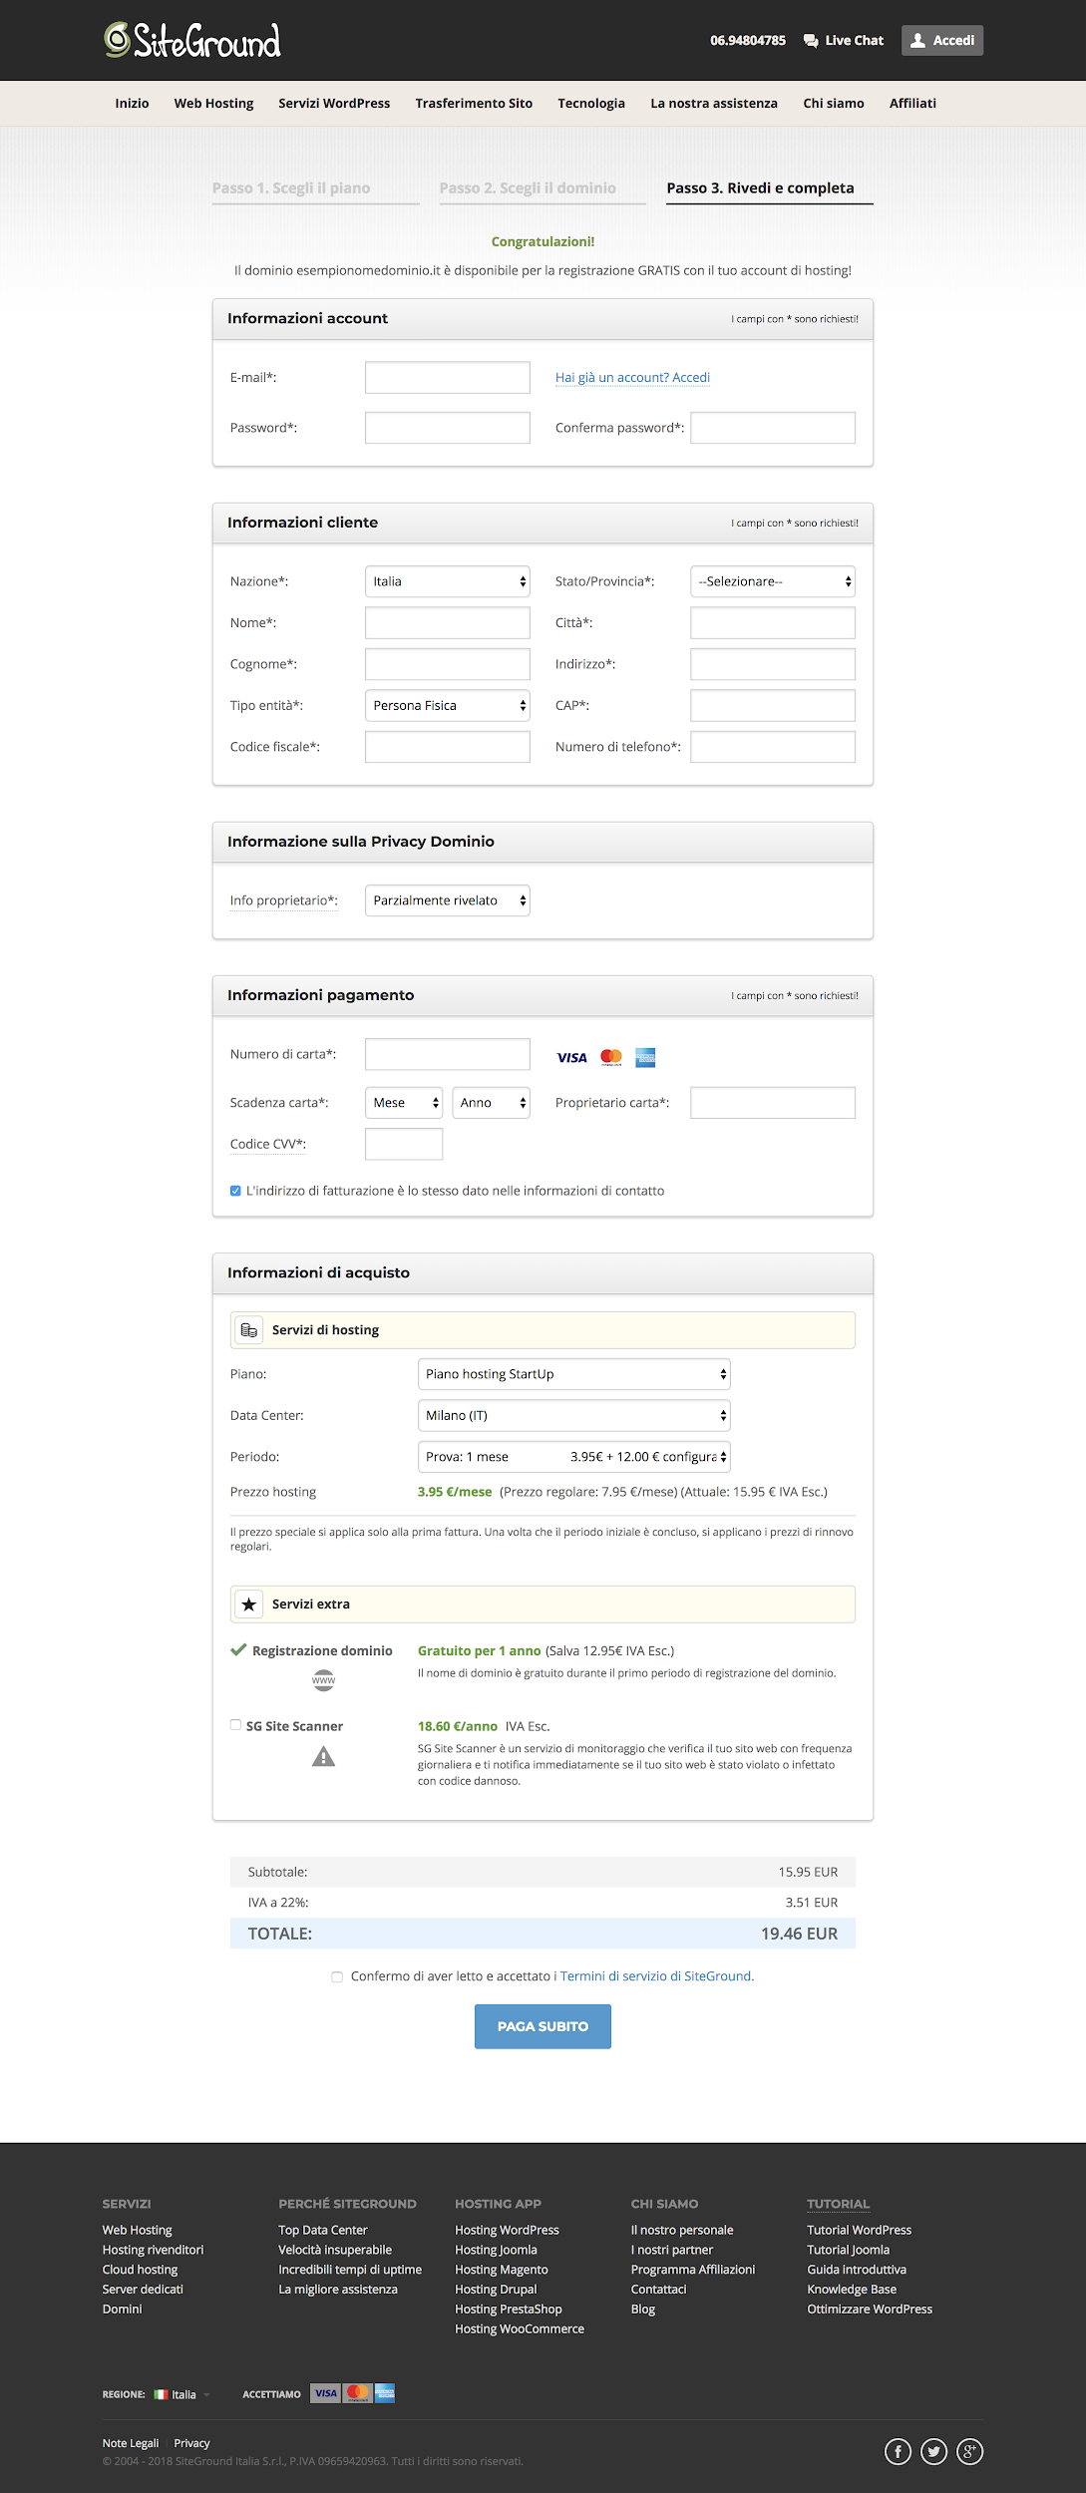Open the Servizi WordPress menu item
Screen dimensions: 1086x2493
(x=334, y=104)
